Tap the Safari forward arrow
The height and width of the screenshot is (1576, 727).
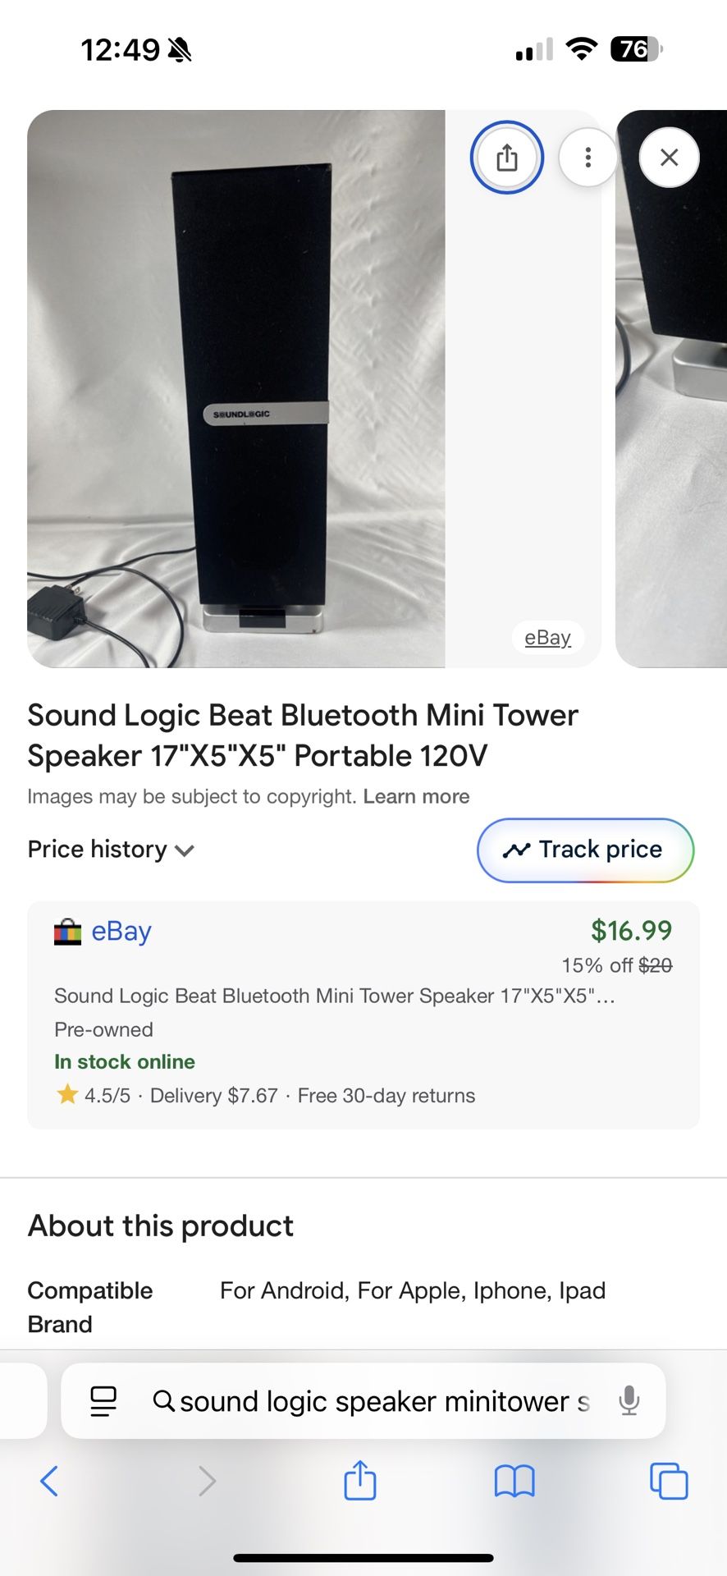pos(207,1481)
